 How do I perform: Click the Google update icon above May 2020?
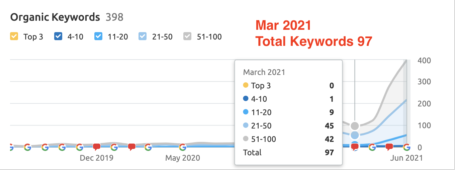pos(182,147)
